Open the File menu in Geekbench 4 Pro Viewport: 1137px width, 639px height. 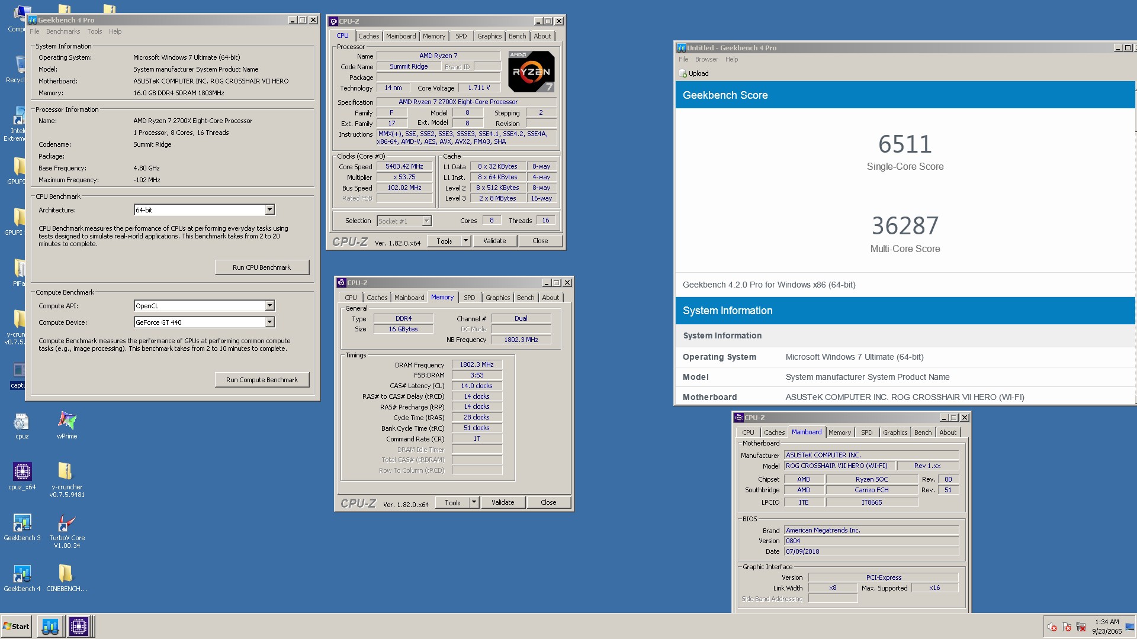[x=34, y=32]
